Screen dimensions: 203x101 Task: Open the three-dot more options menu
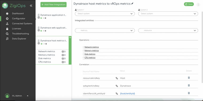198,5
